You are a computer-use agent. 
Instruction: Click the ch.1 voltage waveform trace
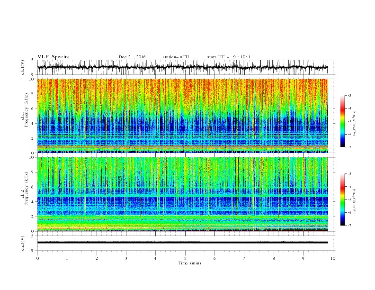click(182, 67)
